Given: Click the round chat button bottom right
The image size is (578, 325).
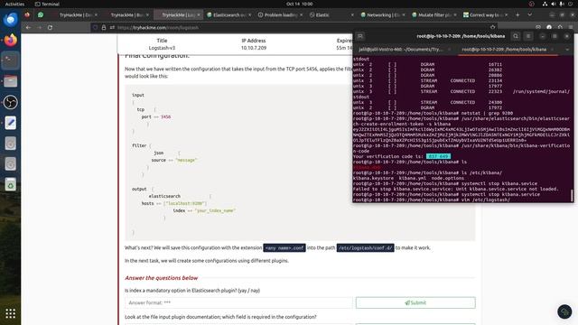Looking at the screenshot, I should click(x=564, y=311).
